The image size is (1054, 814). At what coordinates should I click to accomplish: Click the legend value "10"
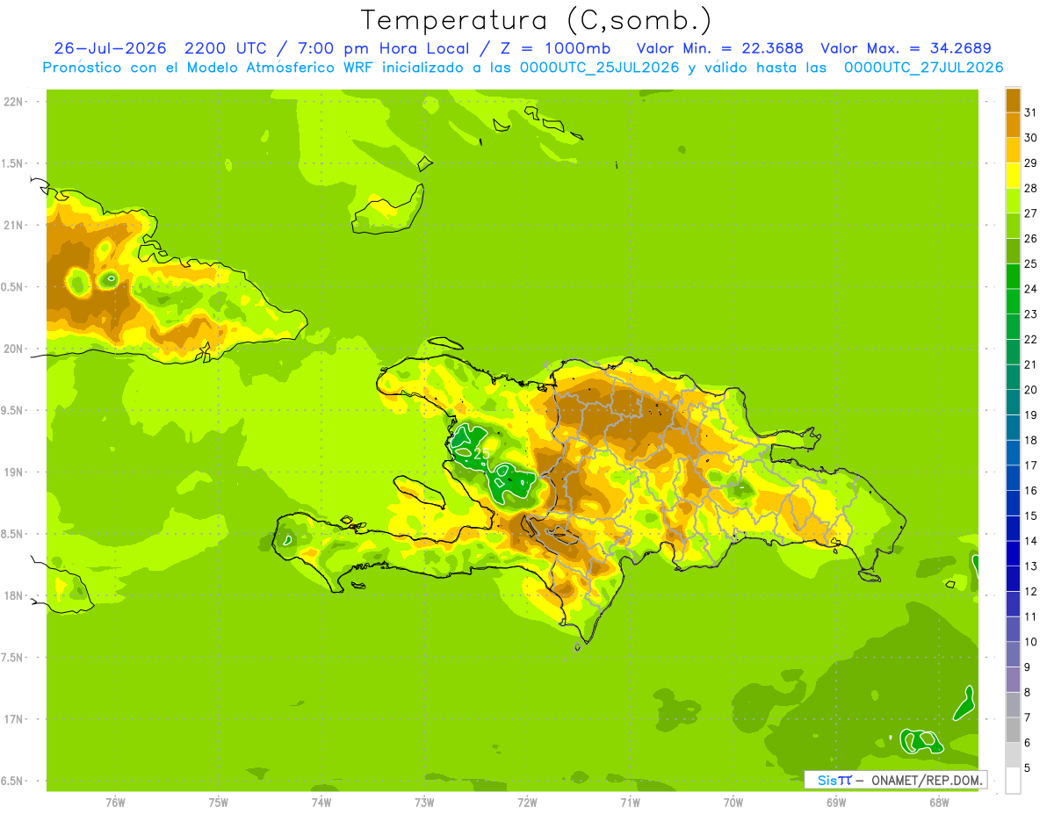click(x=1030, y=642)
